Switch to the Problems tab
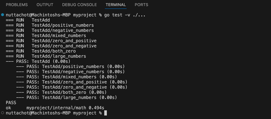271x119 pixels. point(17,5)
